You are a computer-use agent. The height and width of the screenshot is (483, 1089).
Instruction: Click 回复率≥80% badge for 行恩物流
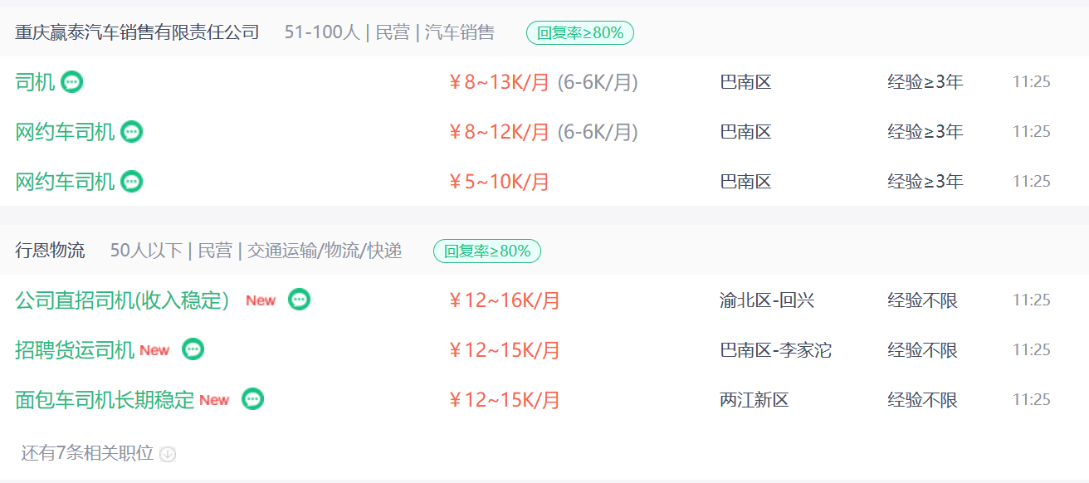tap(487, 251)
